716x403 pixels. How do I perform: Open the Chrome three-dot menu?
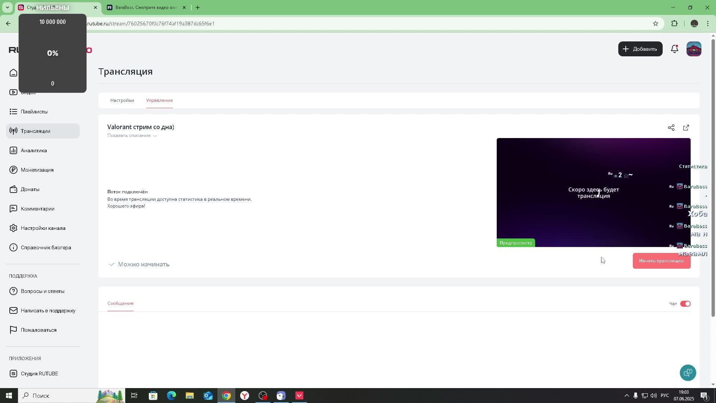[x=708, y=24]
